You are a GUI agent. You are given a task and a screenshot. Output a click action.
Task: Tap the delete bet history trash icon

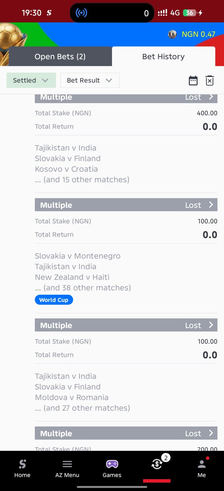point(210,81)
